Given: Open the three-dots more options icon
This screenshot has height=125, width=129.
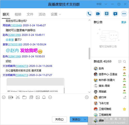Looking at the screenshot, I should tap(124, 14).
